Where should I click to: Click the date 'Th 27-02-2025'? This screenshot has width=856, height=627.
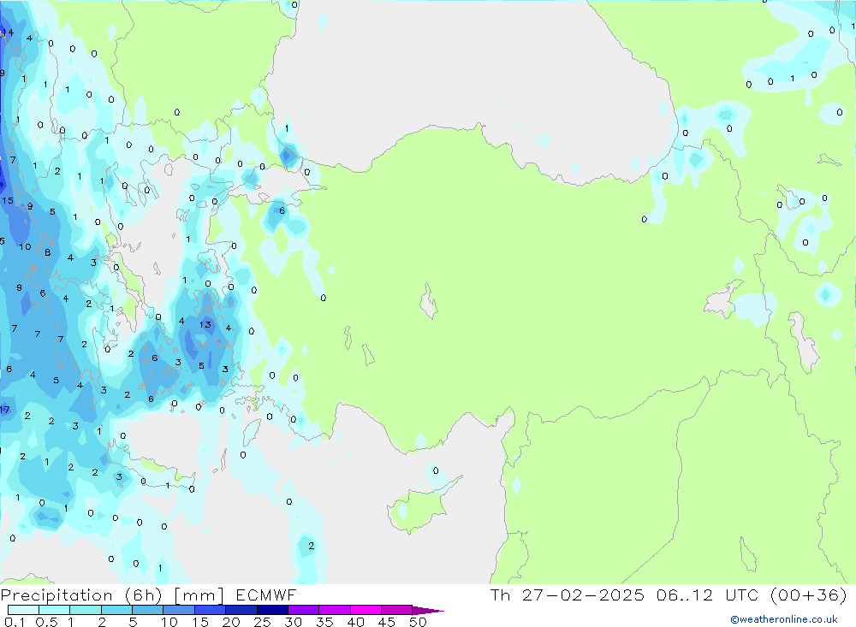pos(568,595)
